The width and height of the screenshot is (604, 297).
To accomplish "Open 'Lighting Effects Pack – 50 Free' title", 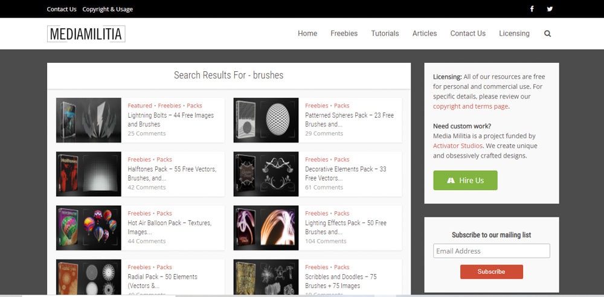I will pyautogui.click(x=345, y=228).
